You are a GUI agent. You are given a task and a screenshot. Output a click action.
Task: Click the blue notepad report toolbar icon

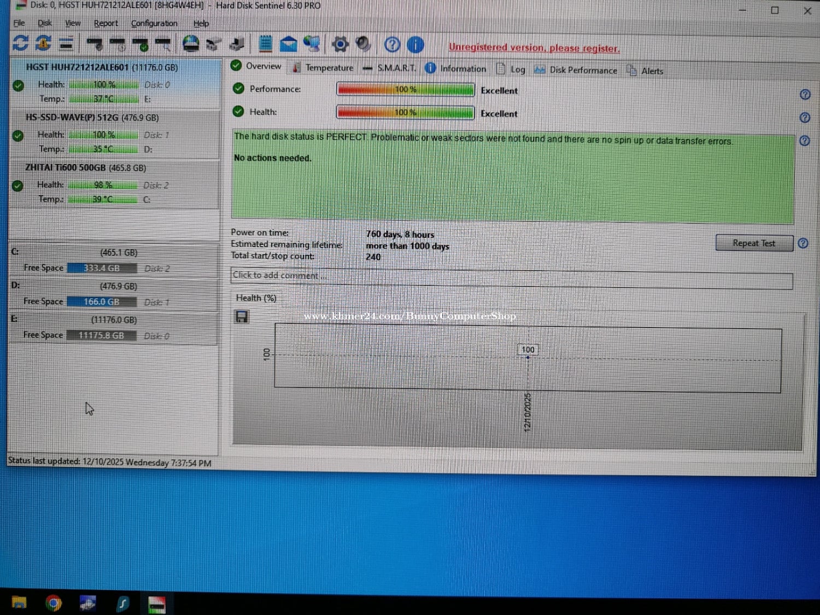point(265,44)
